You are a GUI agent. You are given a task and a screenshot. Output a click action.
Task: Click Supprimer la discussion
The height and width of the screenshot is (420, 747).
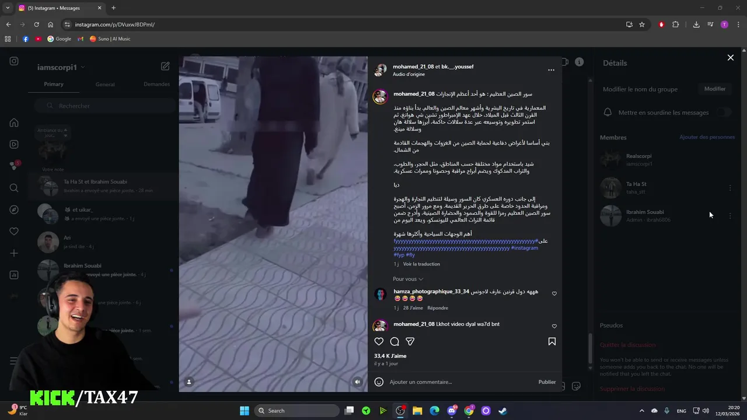(x=632, y=388)
